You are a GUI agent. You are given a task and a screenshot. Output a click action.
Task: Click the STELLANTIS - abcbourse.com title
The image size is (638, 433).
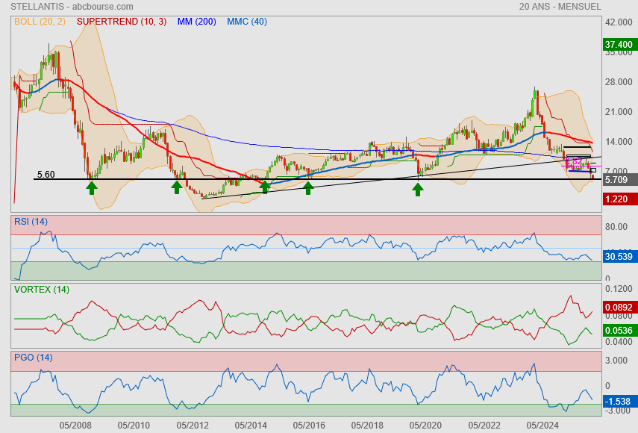pos(73,7)
